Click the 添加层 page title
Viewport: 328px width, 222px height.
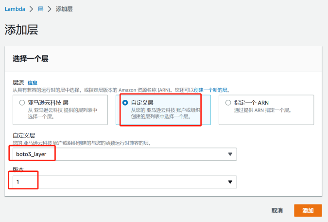coord(21,30)
